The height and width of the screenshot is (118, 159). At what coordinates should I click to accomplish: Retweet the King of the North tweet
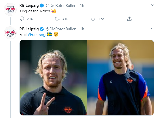(57, 19)
